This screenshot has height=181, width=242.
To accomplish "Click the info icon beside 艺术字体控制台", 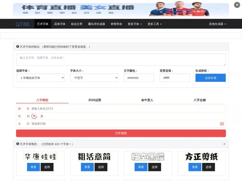I will coord(18,46).
